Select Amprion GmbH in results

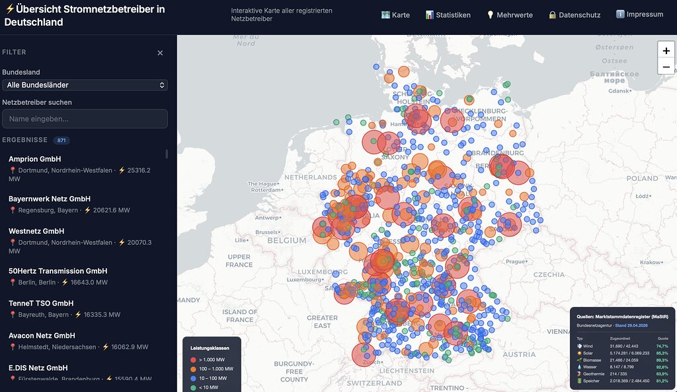pyautogui.click(x=84, y=168)
